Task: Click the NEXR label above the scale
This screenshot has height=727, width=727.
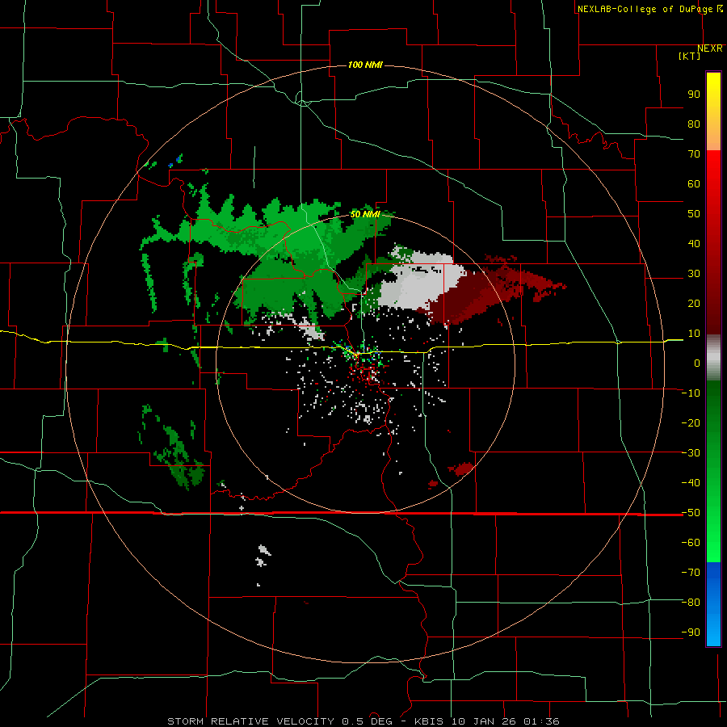Action: click(710, 48)
